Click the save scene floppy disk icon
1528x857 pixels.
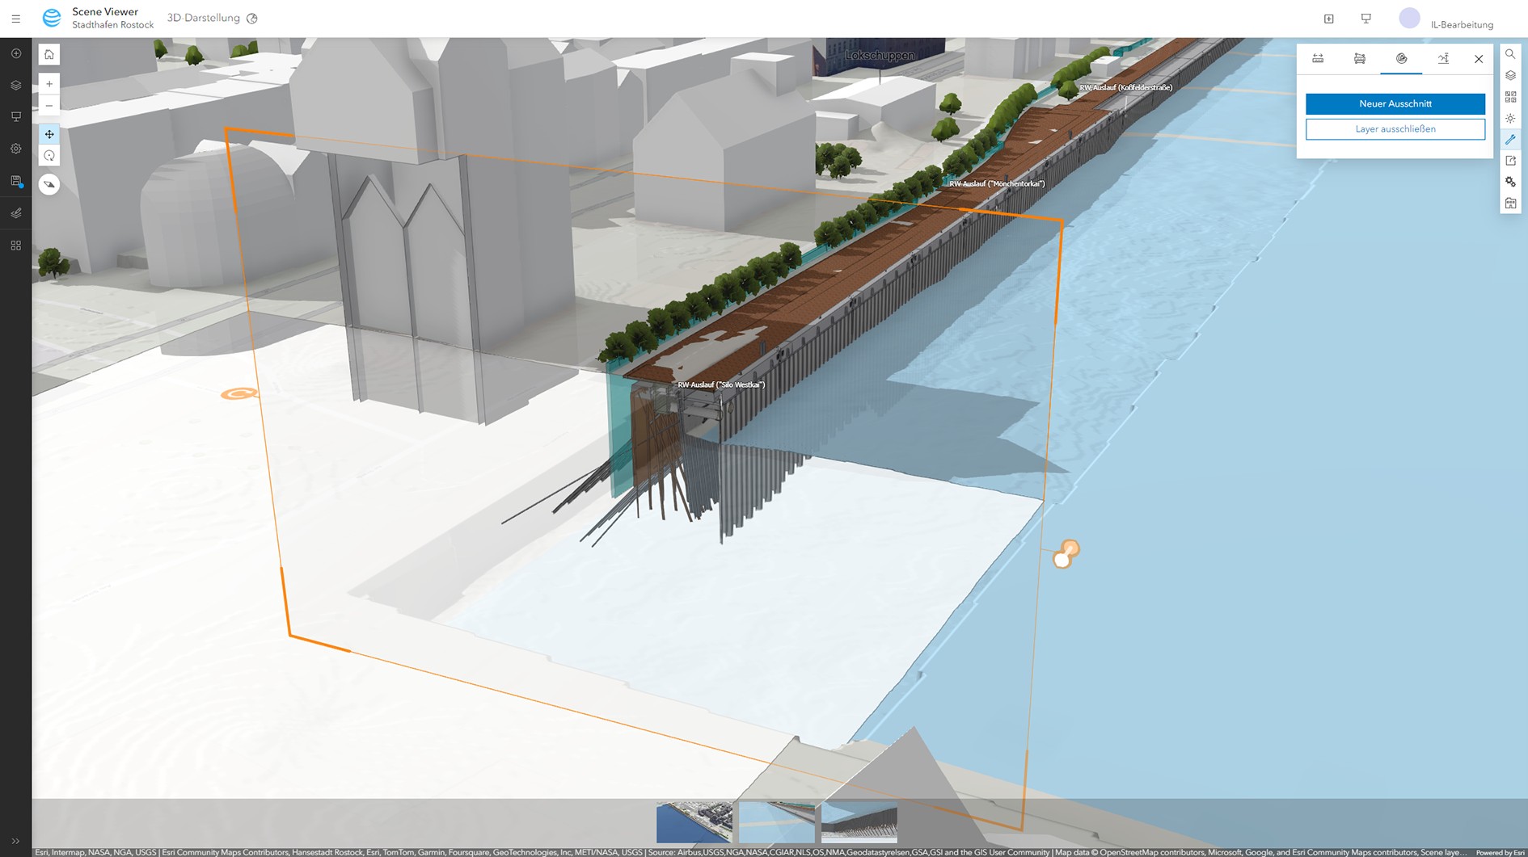pos(16,182)
